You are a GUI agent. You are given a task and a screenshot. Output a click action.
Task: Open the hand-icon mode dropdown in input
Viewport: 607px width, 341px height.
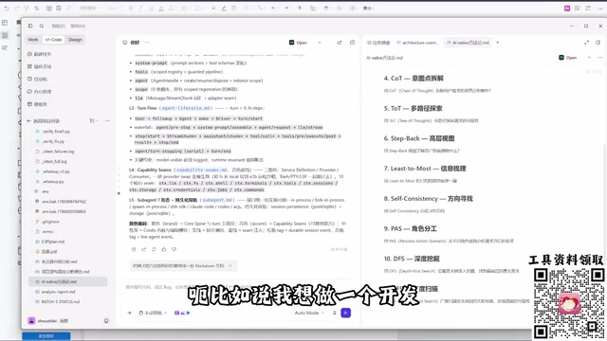tap(153, 313)
